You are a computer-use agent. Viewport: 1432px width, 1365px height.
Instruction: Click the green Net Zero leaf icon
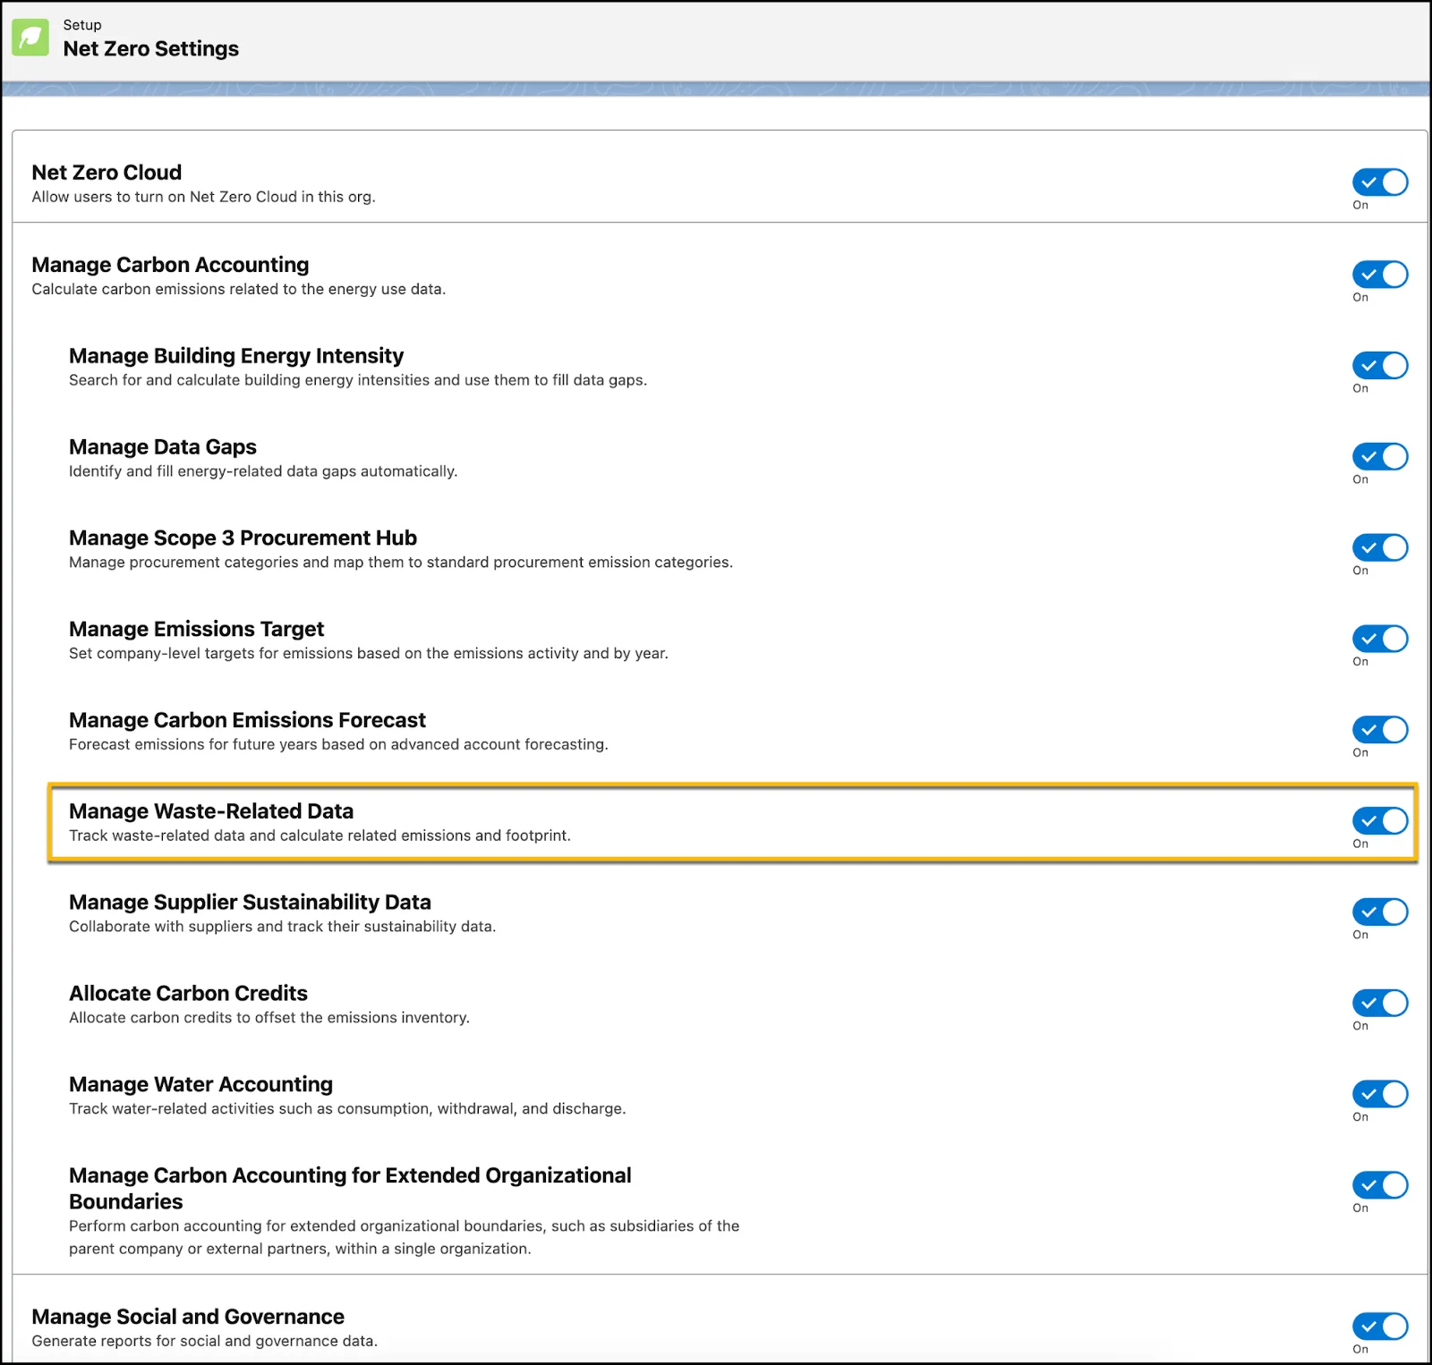[30, 38]
